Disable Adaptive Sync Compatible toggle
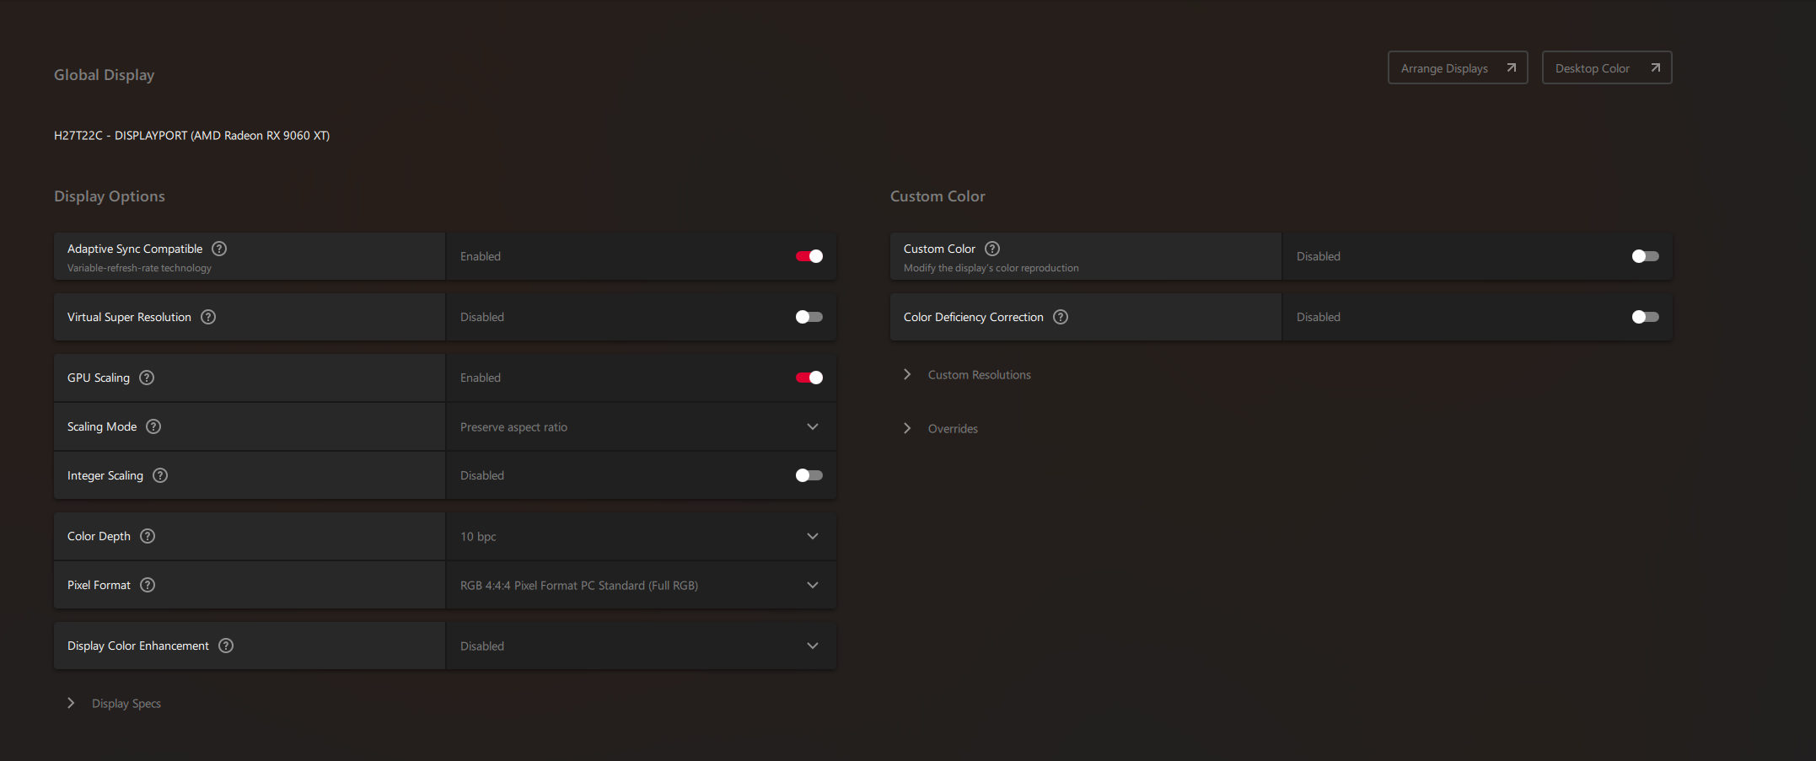This screenshot has width=1816, height=761. click(x=809, y=256)
